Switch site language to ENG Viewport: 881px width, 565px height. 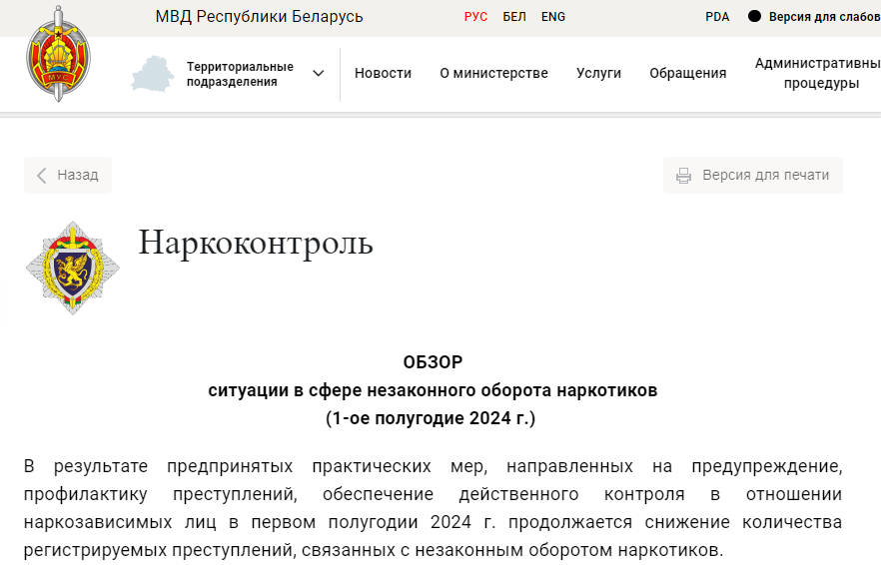coord(552,17)
